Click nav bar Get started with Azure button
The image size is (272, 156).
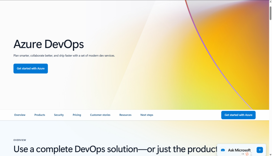click(238, 115)
